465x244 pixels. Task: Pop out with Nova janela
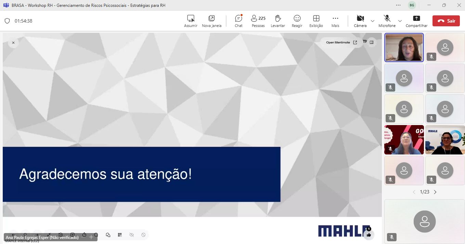tap(211, 21)
